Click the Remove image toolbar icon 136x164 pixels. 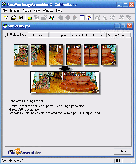44,17
